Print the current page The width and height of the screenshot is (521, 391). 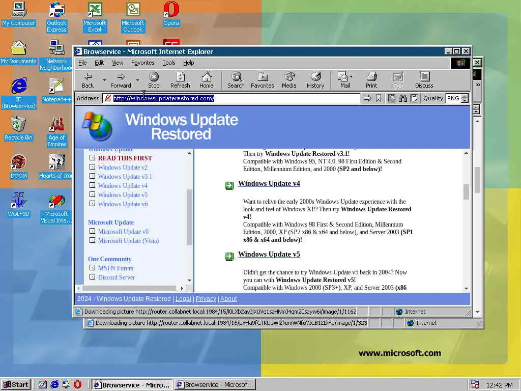[371, 80]
